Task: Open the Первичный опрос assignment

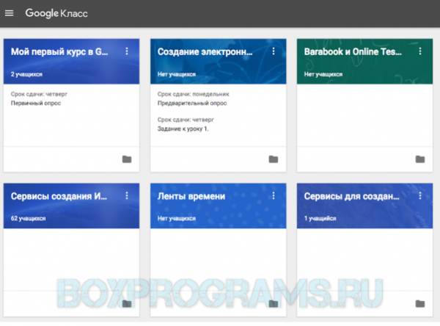Action: [x=36, y=103]
